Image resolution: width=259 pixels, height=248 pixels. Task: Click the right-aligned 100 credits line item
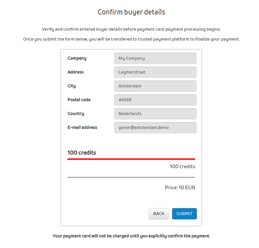(x=182, y=167)
